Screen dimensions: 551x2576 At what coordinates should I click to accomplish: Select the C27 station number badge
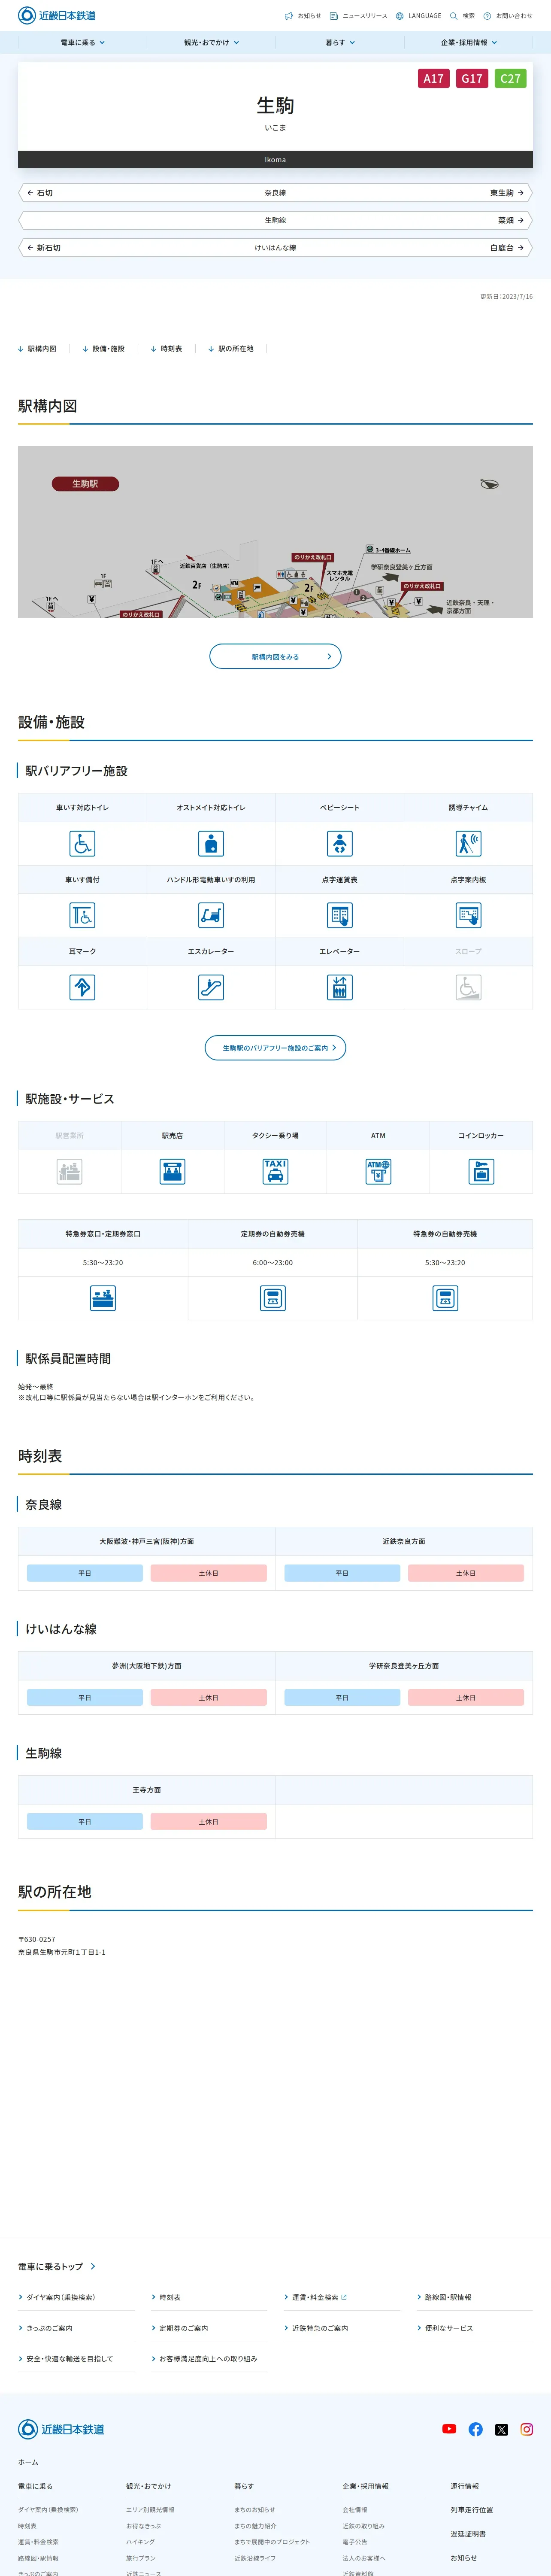[510, 78]
